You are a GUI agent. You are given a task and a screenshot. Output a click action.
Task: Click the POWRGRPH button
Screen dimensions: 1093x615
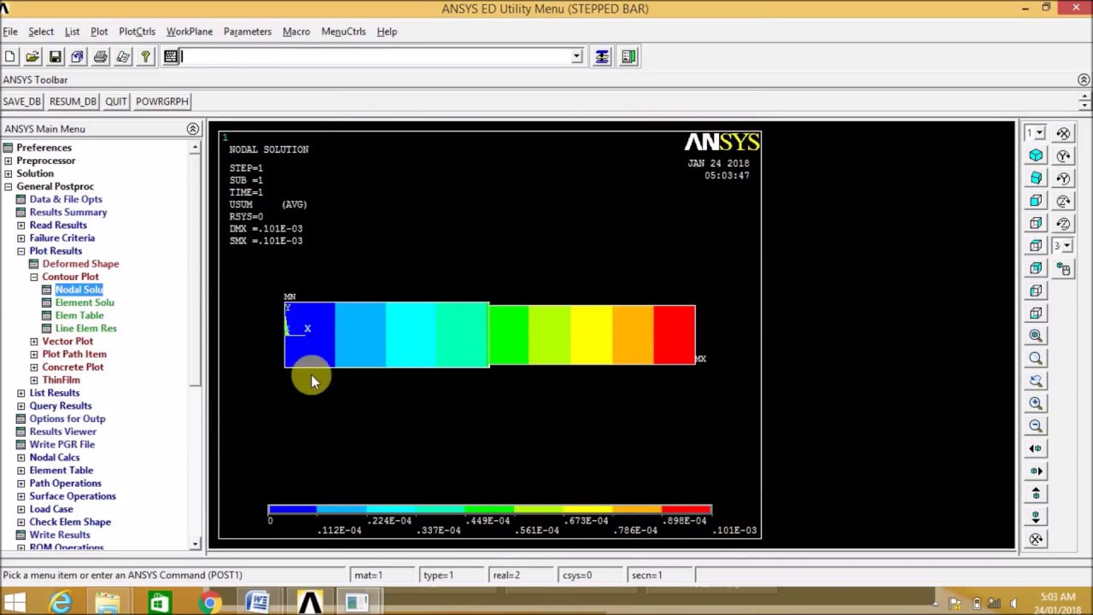coord(162,102)
